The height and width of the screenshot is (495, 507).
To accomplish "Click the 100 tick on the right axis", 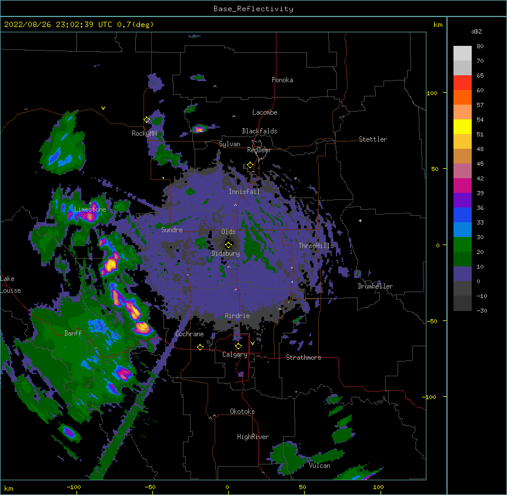I will 432,93.
